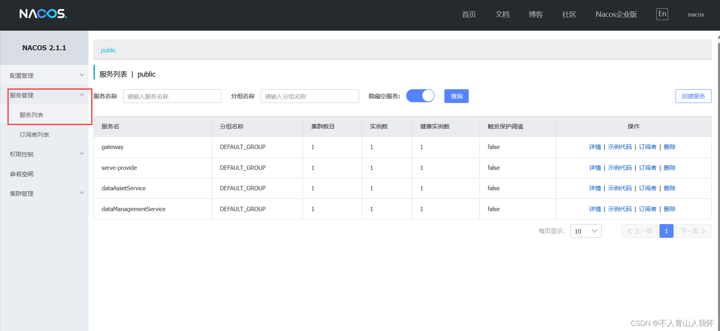This screenshot has height=331, width=720.
Task: Open 示例代码 for dataAssetService
Action: (x=620, y=188)
